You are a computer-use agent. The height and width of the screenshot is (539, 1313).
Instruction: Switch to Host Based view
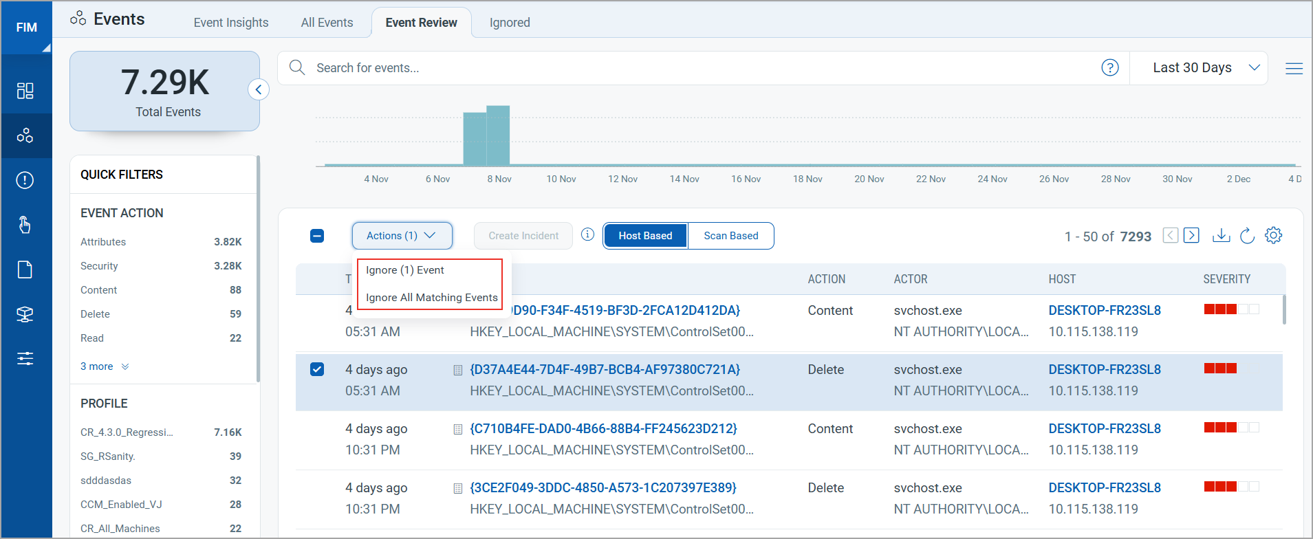click(645, 236)
